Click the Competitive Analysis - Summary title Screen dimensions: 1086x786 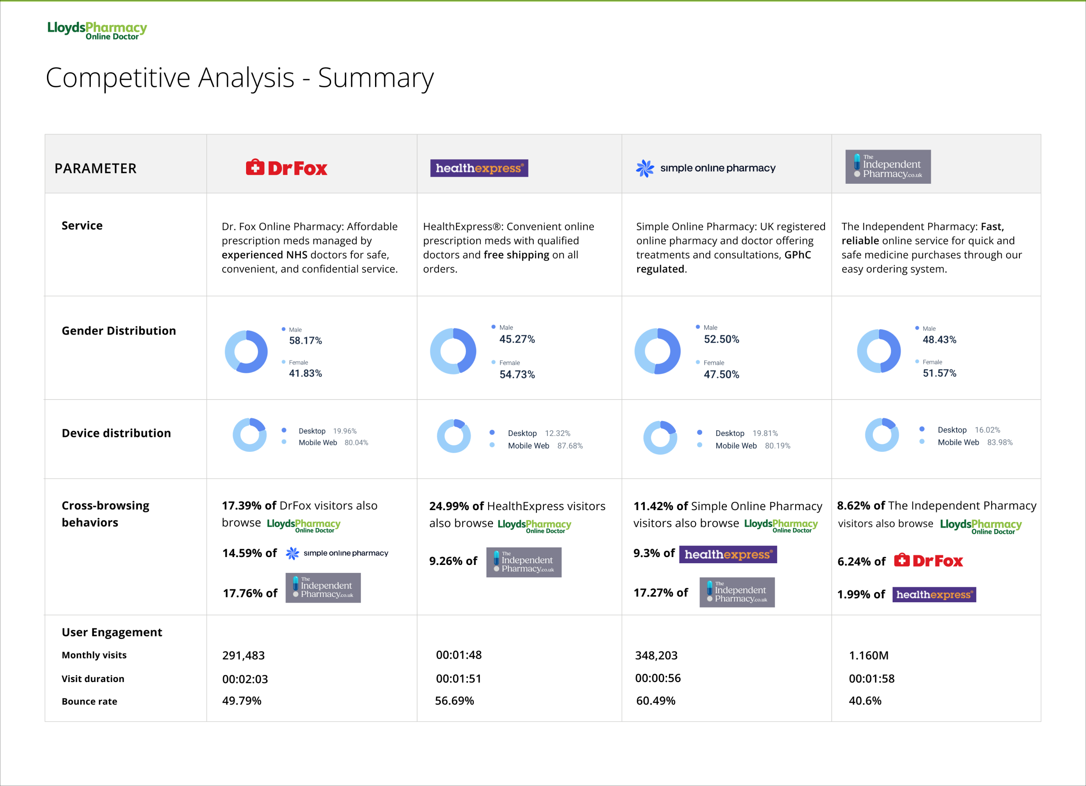239,78
